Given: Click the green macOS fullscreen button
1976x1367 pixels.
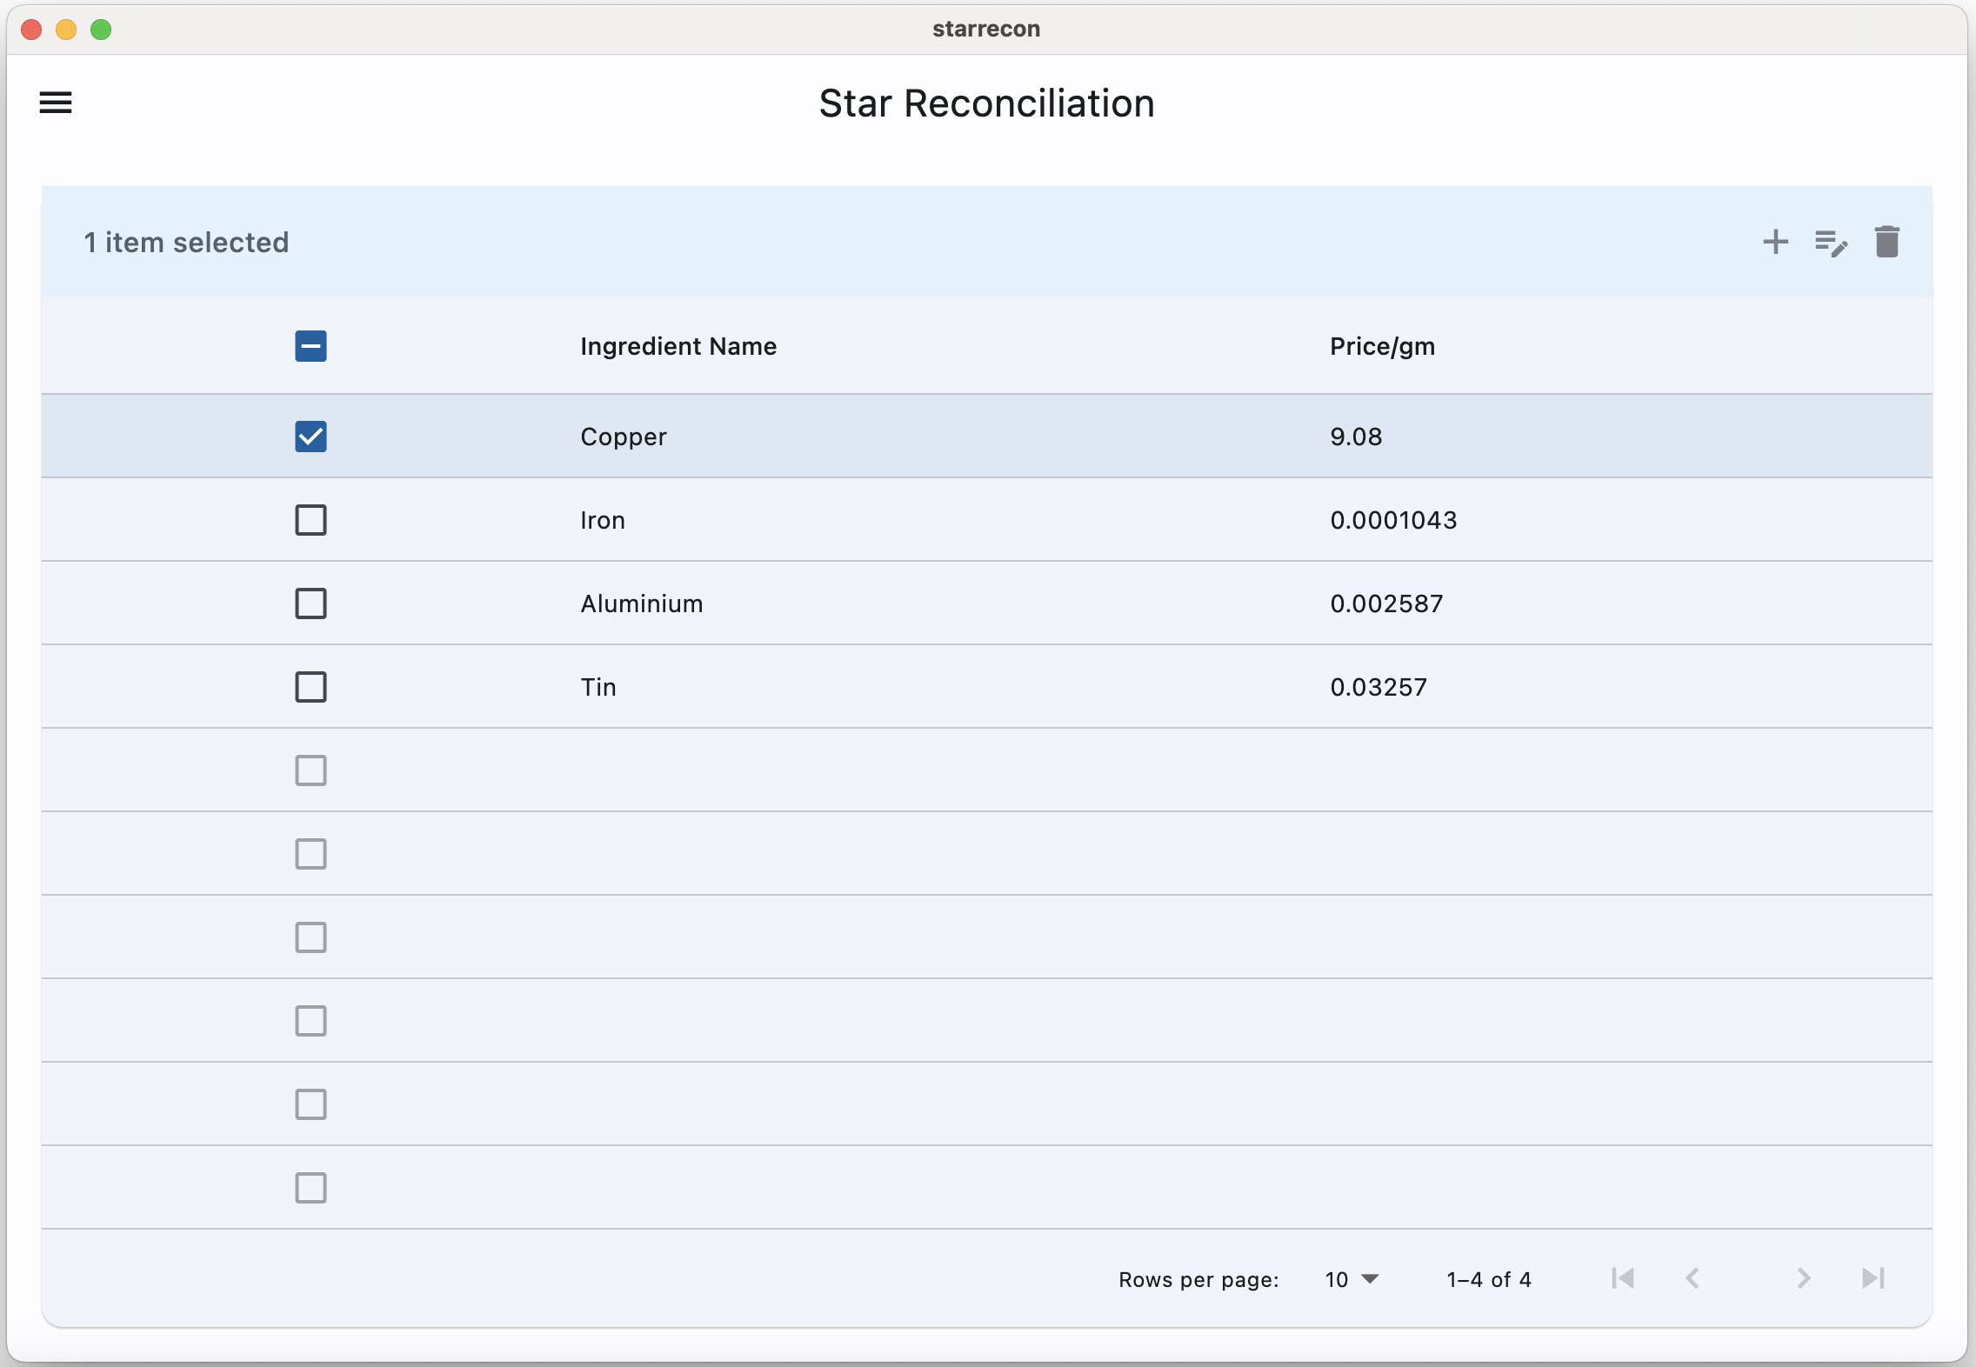Looking at the screenshot, I should click(x=101, y=30).
